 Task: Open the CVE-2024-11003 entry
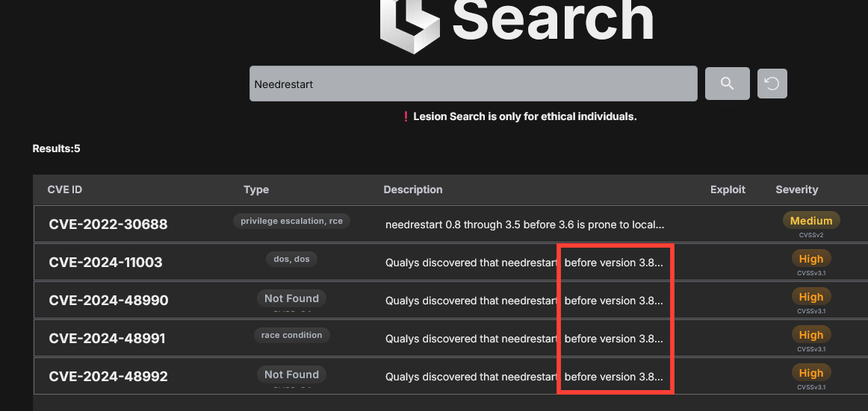pos(105,262)
